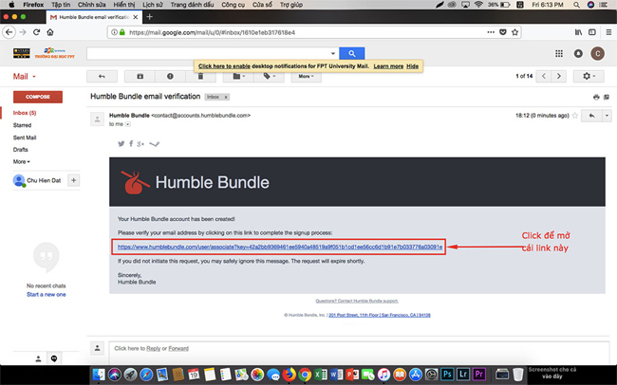This screenshot has width=617, height=385.
Task: Open Mail switcher dropdown
Action: 25,77
